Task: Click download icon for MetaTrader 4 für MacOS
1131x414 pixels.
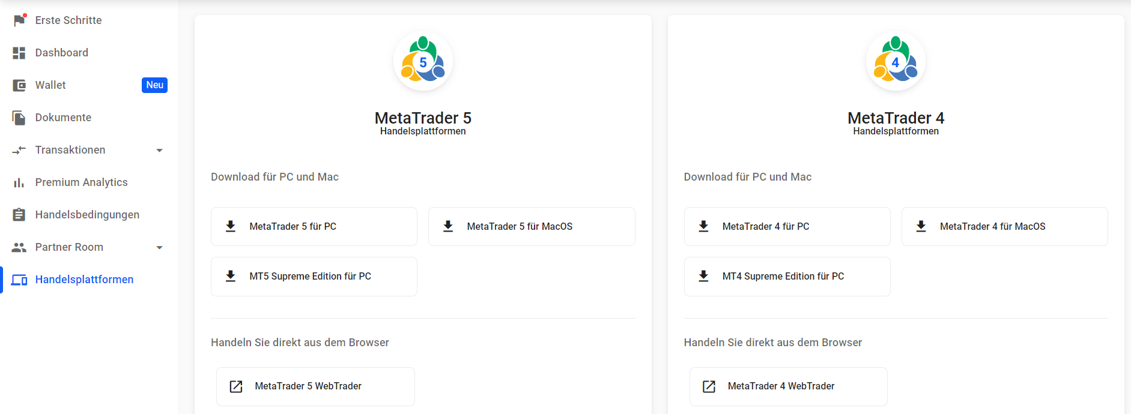Action: [x=921, y=226]
